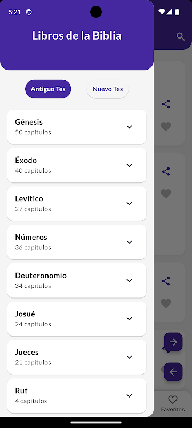The image size is (192, 428).
Task: Expand the Génesis chevron
Action: (130, 127)
